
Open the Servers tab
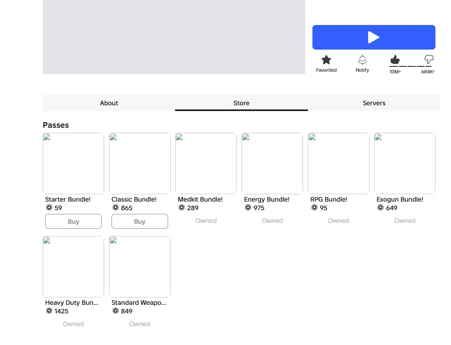[374, 103]
